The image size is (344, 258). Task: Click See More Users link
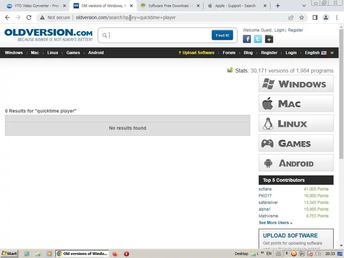pyautogui.click(x=275, y=223)
